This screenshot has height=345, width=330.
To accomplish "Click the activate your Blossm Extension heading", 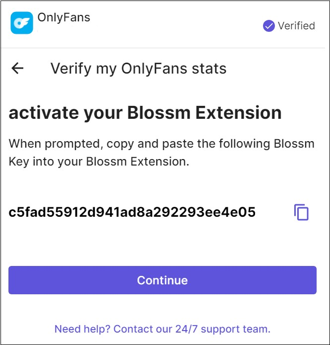I will (145, 113).
